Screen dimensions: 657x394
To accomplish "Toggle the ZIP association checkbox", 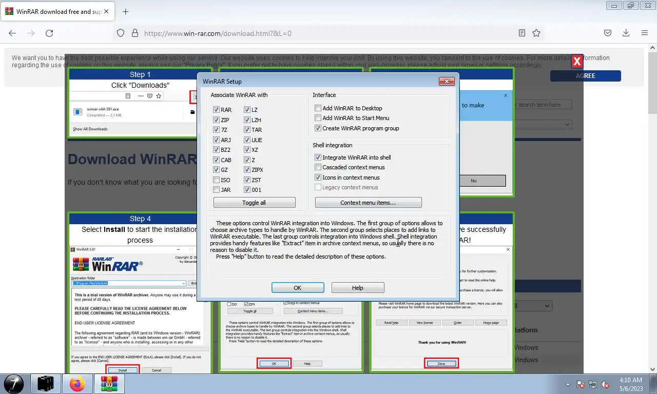I will click(217, 120).
